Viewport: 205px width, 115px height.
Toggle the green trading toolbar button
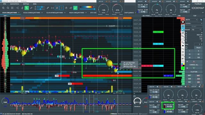(27, 8)
